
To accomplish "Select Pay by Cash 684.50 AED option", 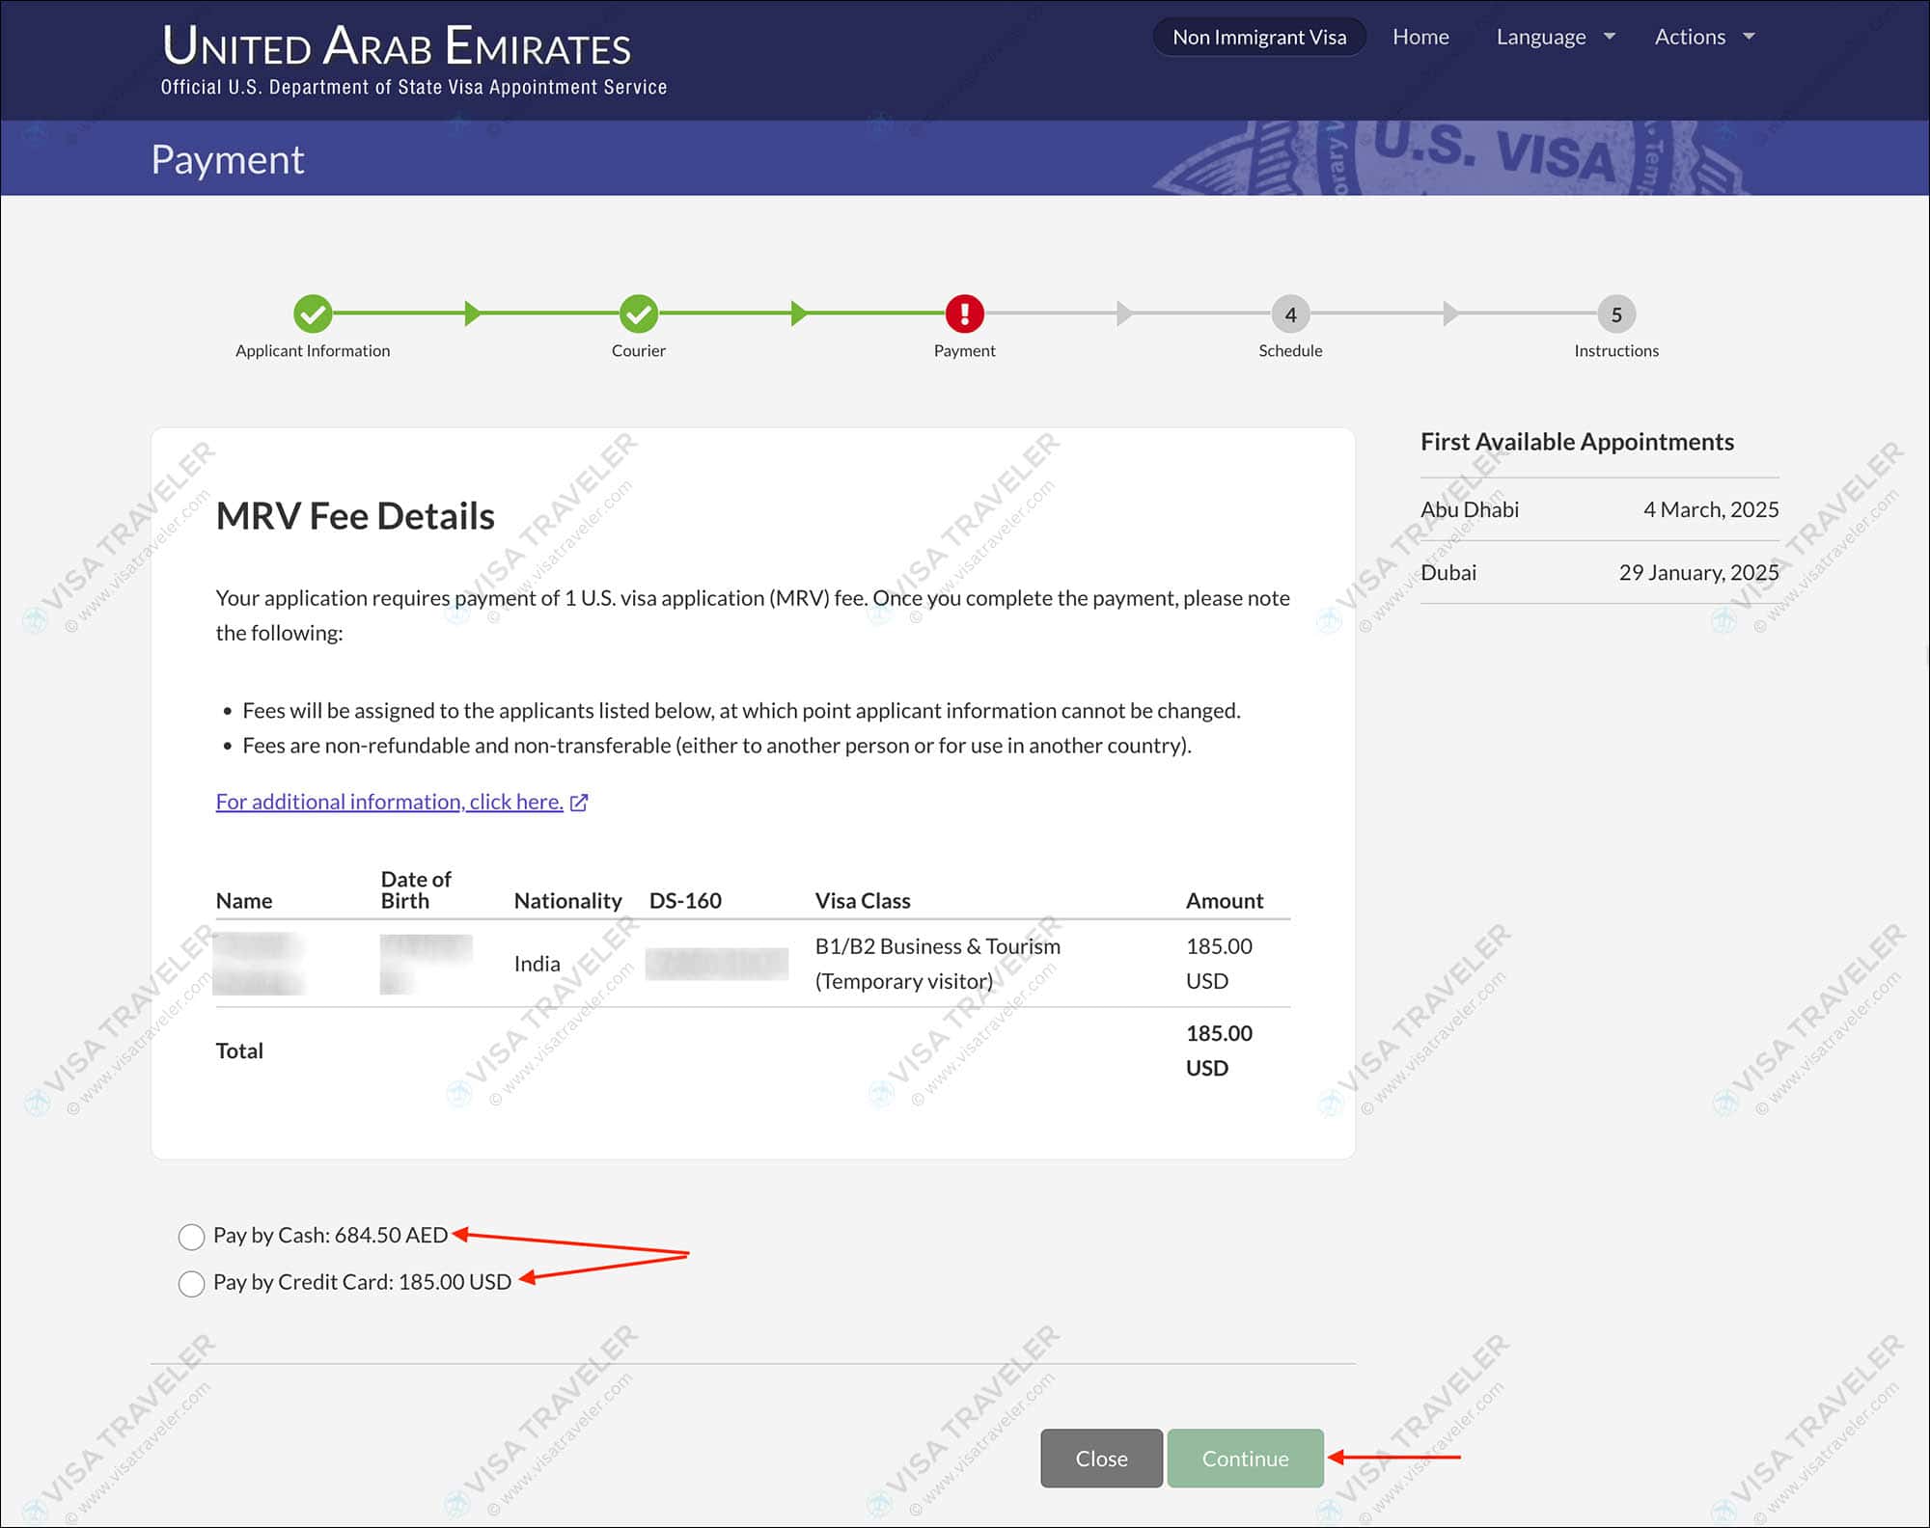I will point(191,1236).
